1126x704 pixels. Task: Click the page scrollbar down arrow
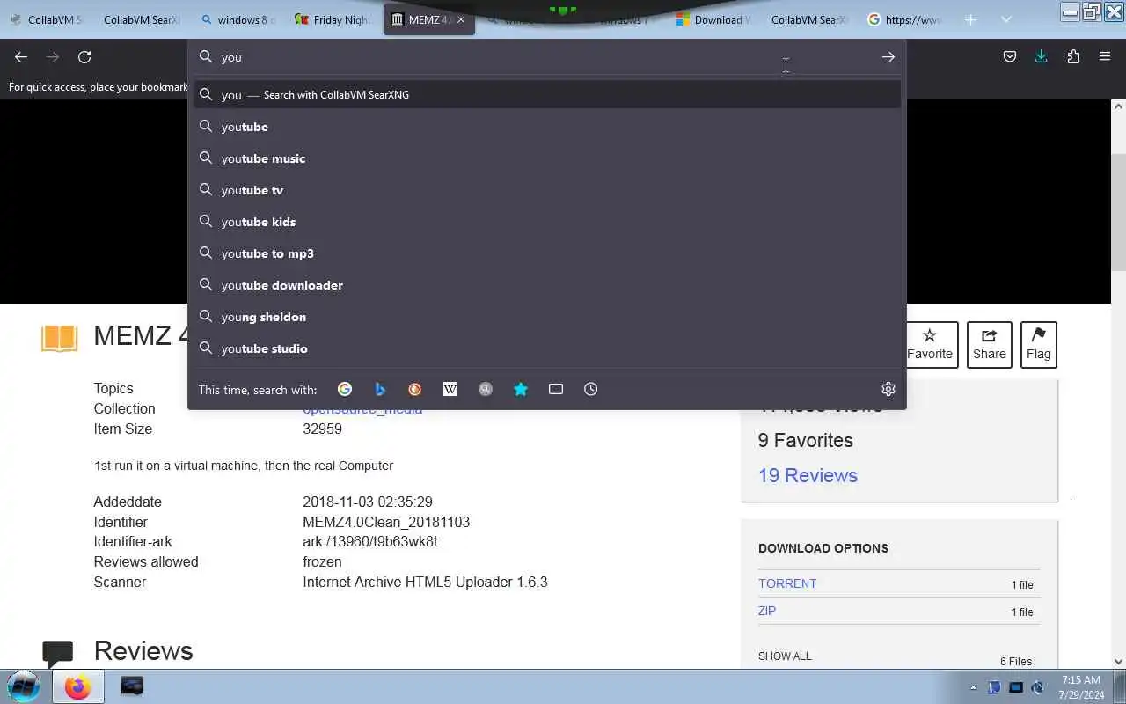click(1119, 661)
